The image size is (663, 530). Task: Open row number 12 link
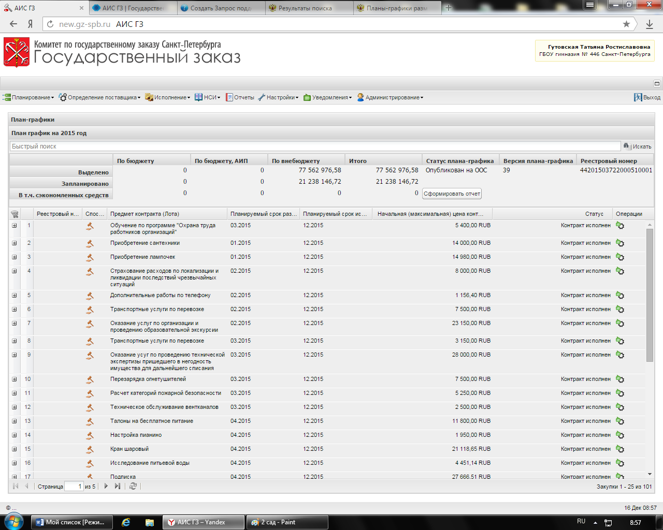coord(27,407)
